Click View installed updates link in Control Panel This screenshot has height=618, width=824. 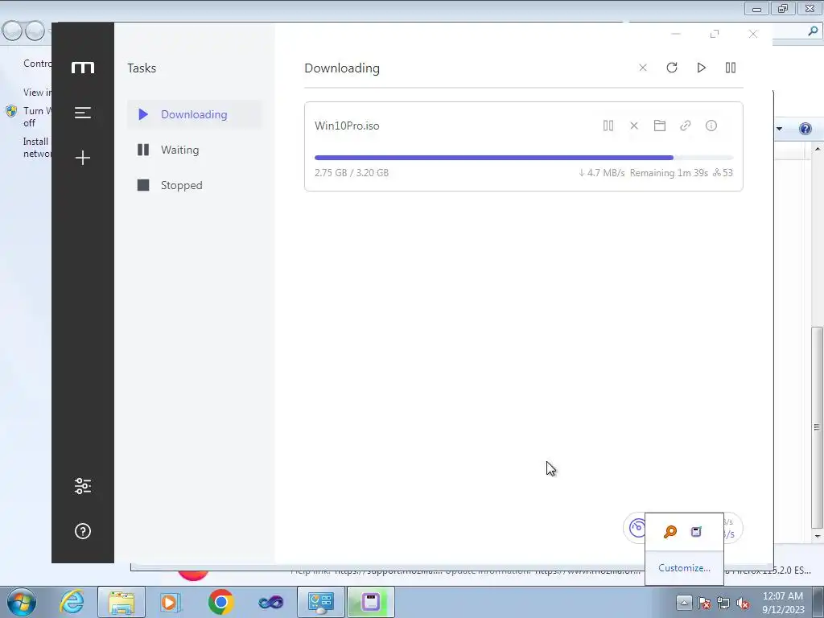coord(37,93)
